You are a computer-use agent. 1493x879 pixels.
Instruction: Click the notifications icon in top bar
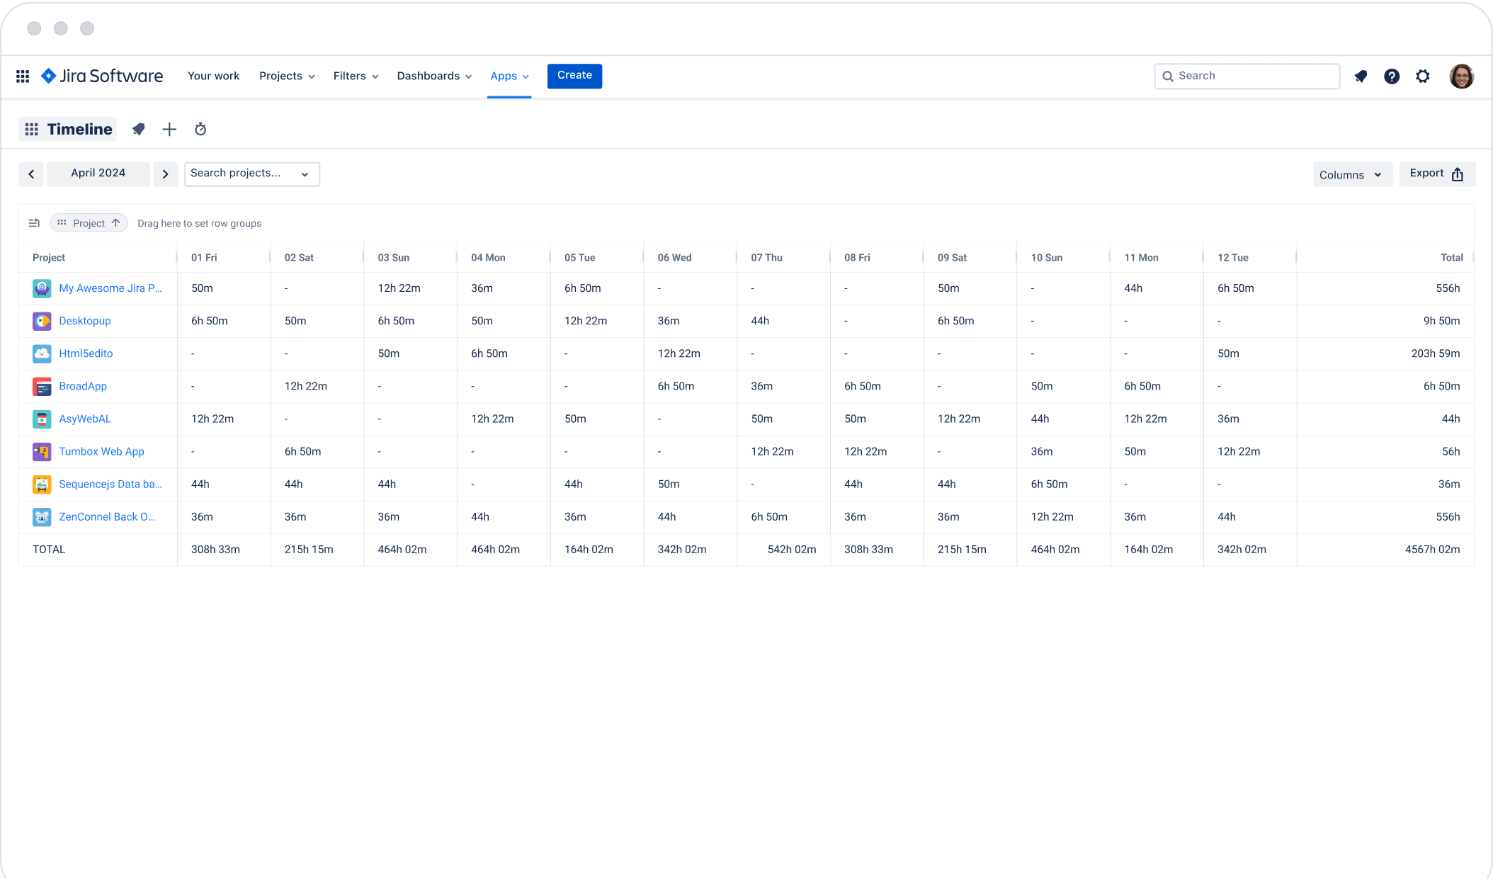pos(1361,76)
